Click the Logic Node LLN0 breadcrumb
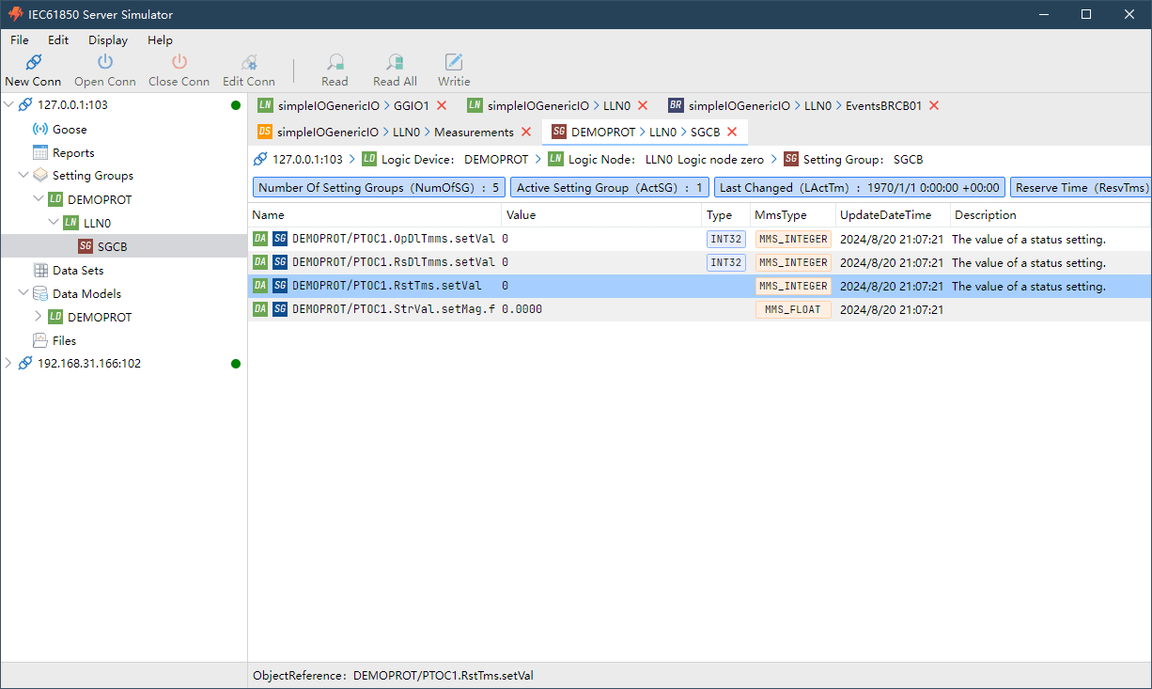 point(656,160)
